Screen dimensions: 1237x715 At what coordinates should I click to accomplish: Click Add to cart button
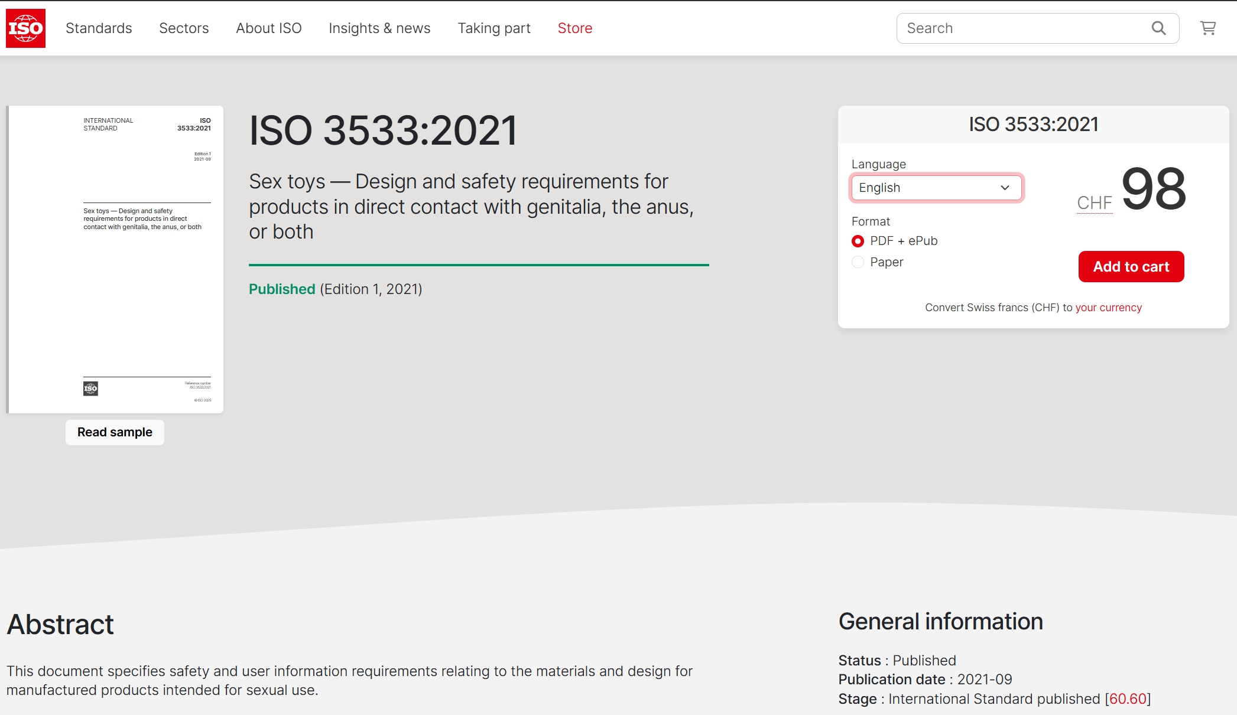[x=1131, y=266]
